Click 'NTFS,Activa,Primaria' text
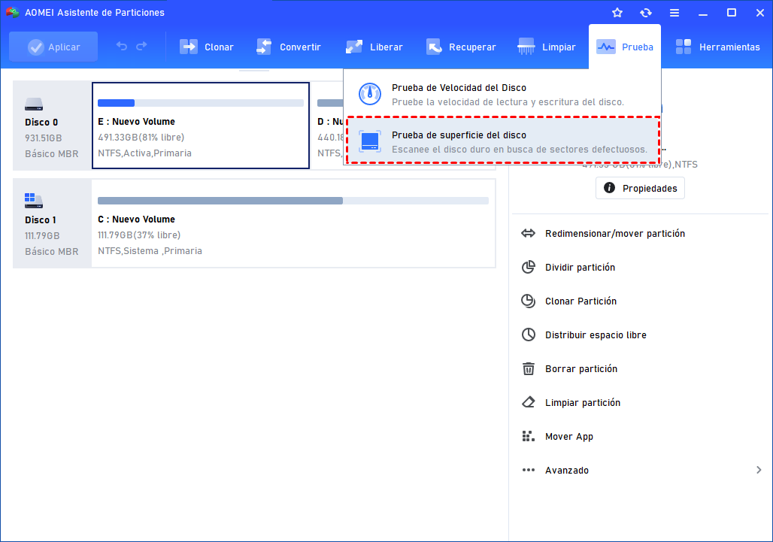 (x=144, y=153)
